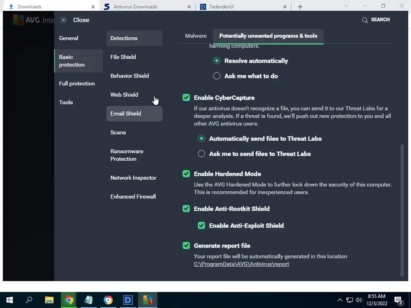Screen dimensions: 411x308
Task: Close the Downloads browser tab
Action: 93,7
